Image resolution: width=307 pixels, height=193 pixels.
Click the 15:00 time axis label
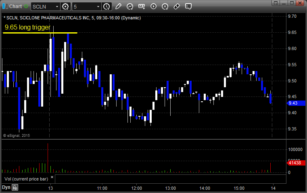point(239,188)
